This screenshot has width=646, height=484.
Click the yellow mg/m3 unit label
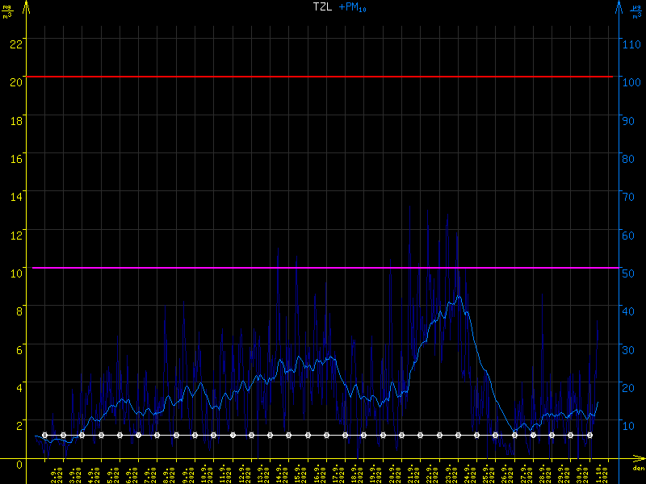pos(6,10)
